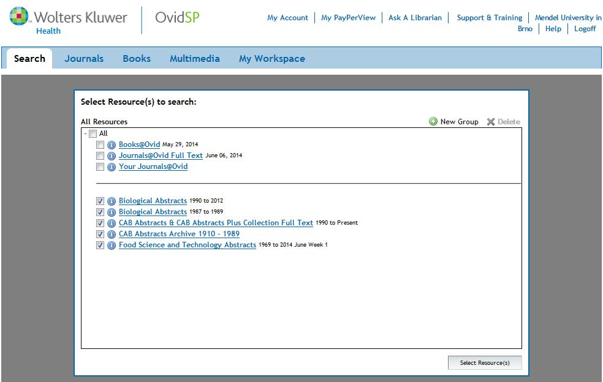The width and height of the screenshot is (603, 382).
Task: Open info icon for Your Journals@Ovid
Action: pos(111,167)
